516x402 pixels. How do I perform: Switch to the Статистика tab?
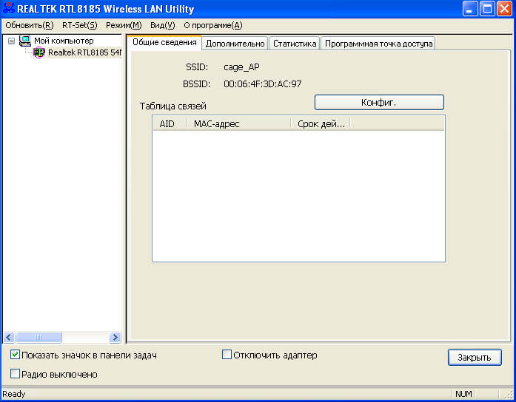295,44
